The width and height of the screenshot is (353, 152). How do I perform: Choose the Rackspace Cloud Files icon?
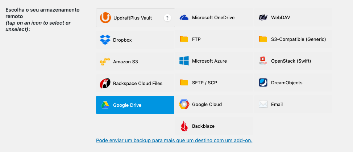[105, 84]
